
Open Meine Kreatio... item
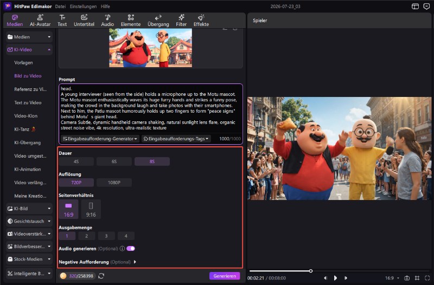click(30, 196)
